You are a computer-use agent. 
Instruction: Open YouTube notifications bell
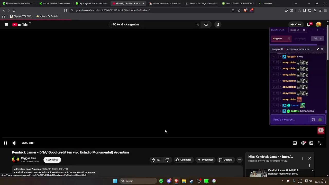pyautogui.click(x=309, y=24)
